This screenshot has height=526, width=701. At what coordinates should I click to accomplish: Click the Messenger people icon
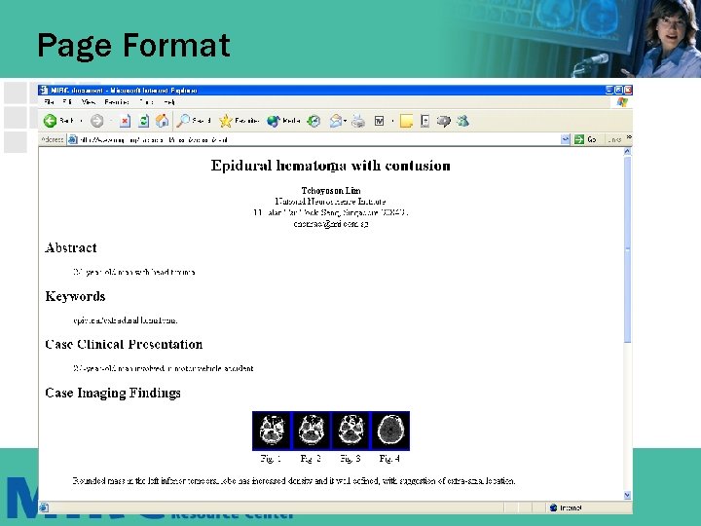[462, 121]
